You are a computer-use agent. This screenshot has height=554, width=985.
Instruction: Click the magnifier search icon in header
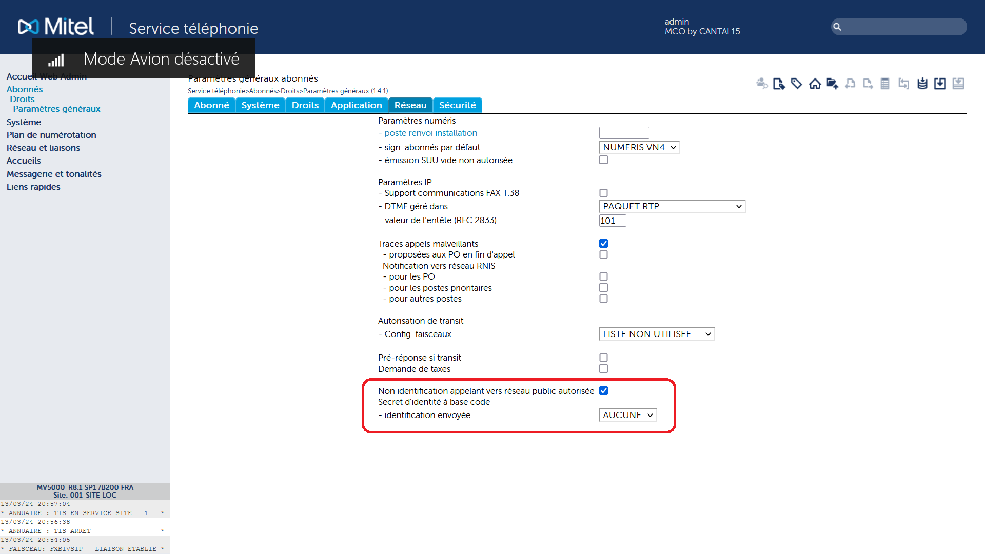click(837, 27)
